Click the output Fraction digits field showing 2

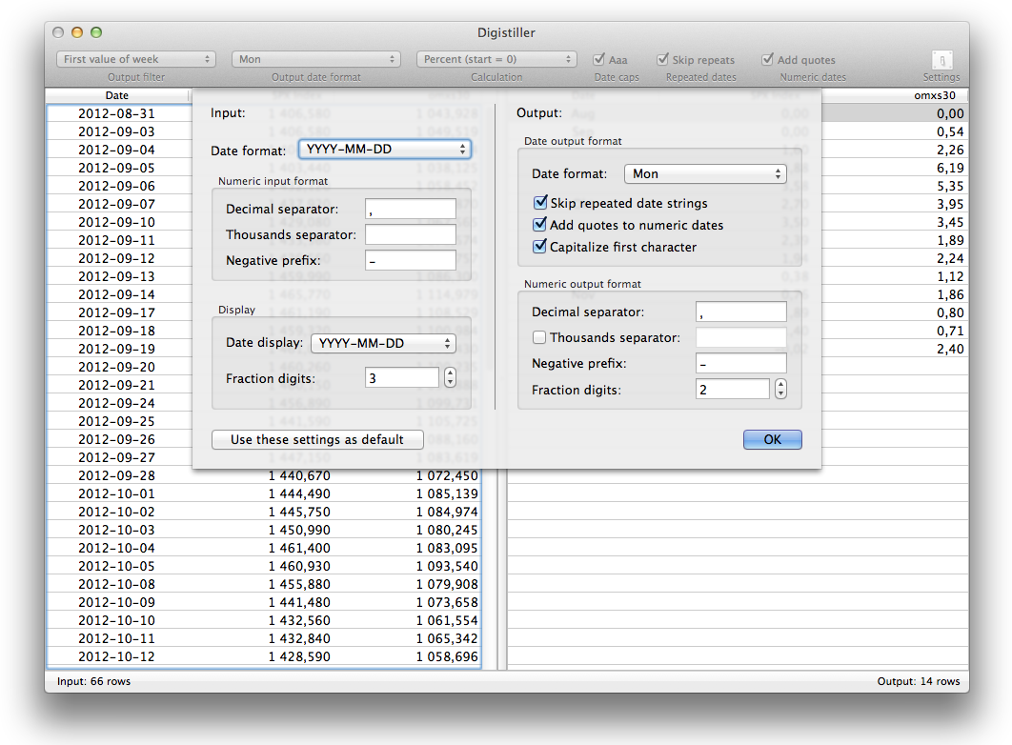[733, 390]
